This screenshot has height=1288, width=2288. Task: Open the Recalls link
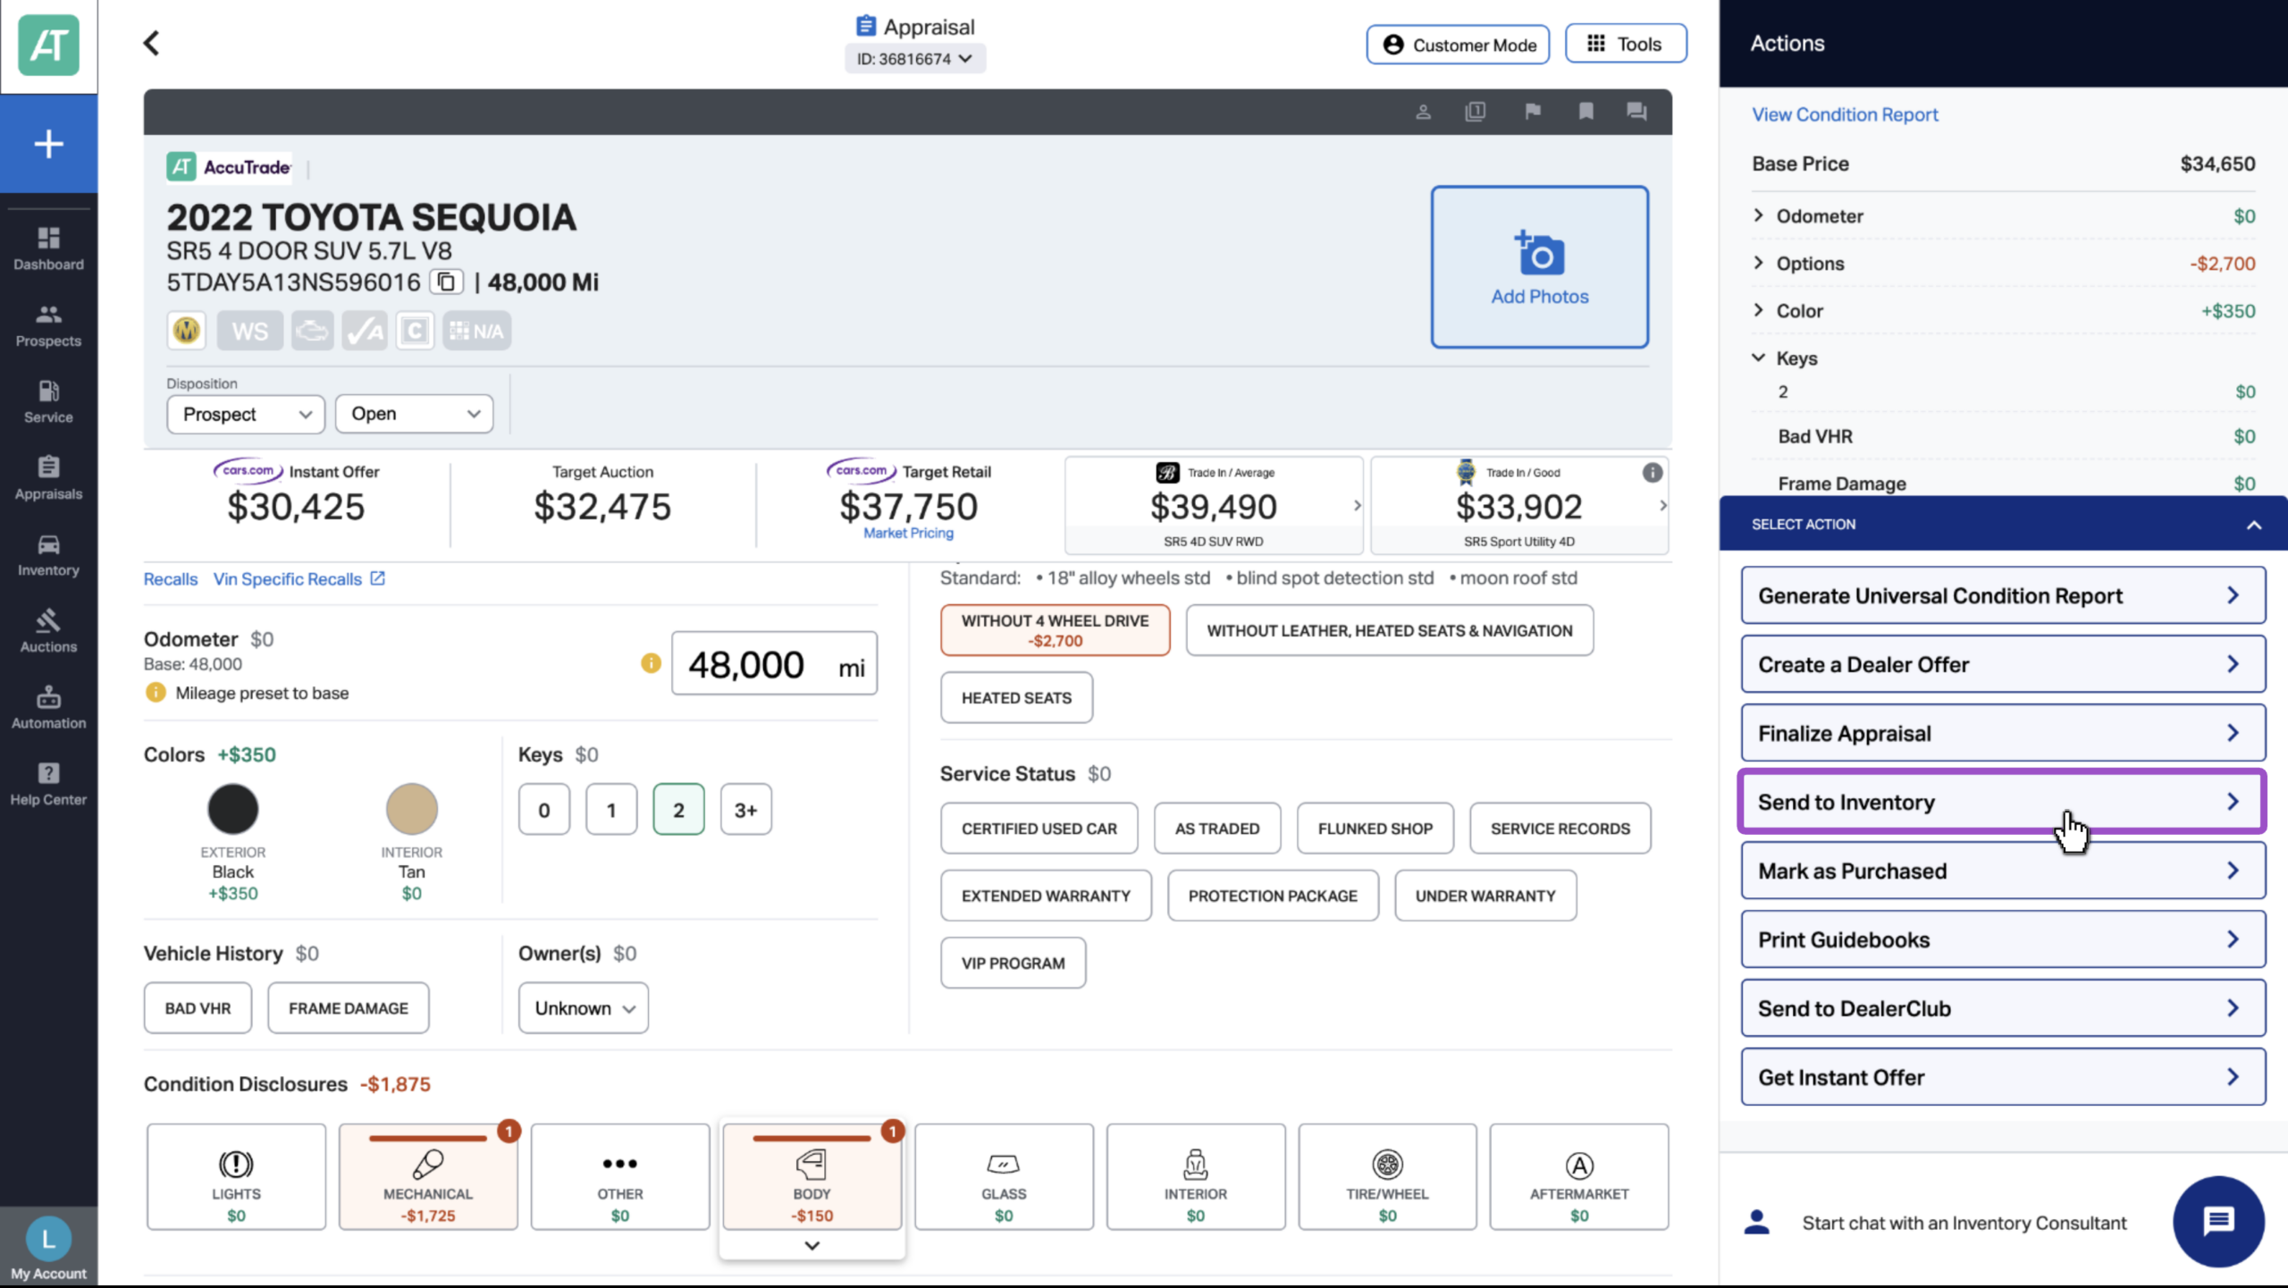pos(171,579)
